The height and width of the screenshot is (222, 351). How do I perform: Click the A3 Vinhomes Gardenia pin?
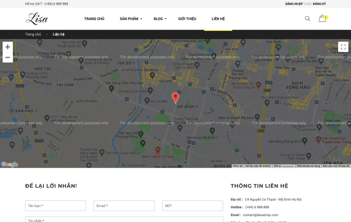152,75
